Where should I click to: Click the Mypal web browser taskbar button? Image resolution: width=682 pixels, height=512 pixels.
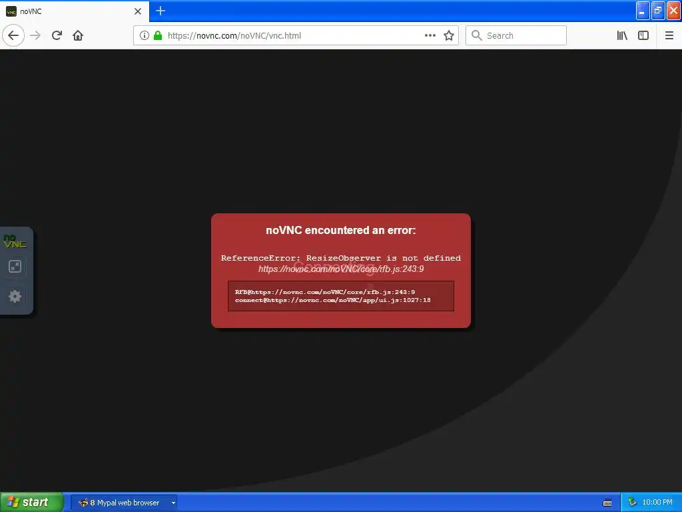[123, 503]
